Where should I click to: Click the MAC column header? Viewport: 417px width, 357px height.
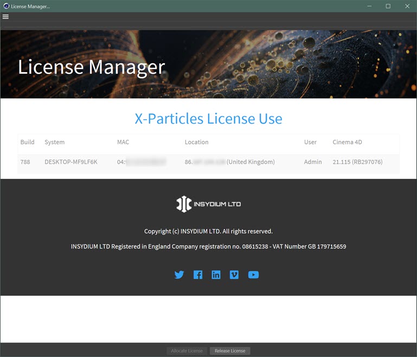[123, 142]
